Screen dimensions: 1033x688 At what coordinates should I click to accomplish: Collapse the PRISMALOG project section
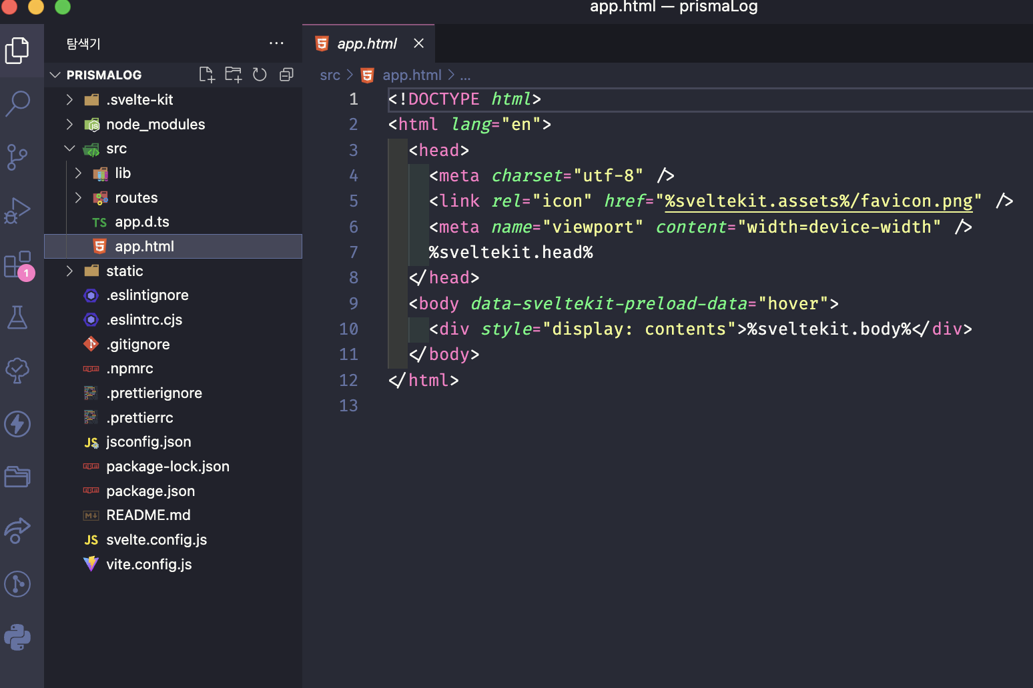(x=55, y=75)
